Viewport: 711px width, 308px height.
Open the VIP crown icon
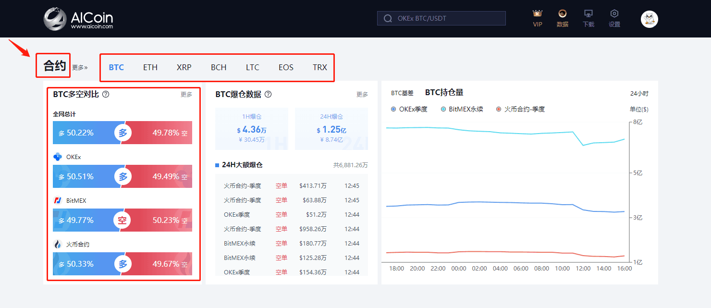(x=538, y=13)
